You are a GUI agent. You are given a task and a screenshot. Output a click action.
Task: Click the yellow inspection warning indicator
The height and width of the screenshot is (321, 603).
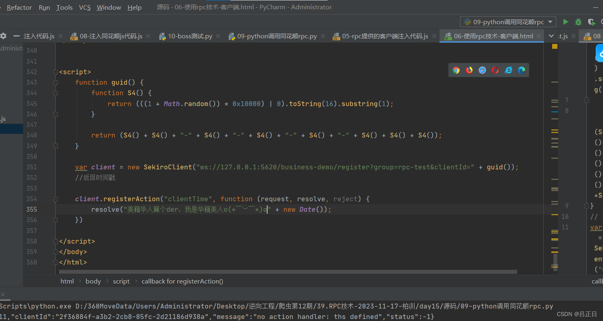(555, 46)
